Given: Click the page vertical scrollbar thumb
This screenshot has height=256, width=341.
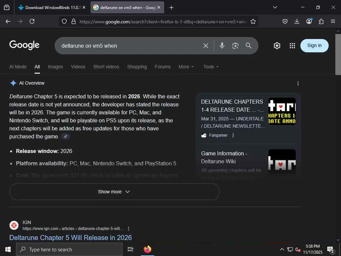Looking at the screenshot, I should (338, 54).
